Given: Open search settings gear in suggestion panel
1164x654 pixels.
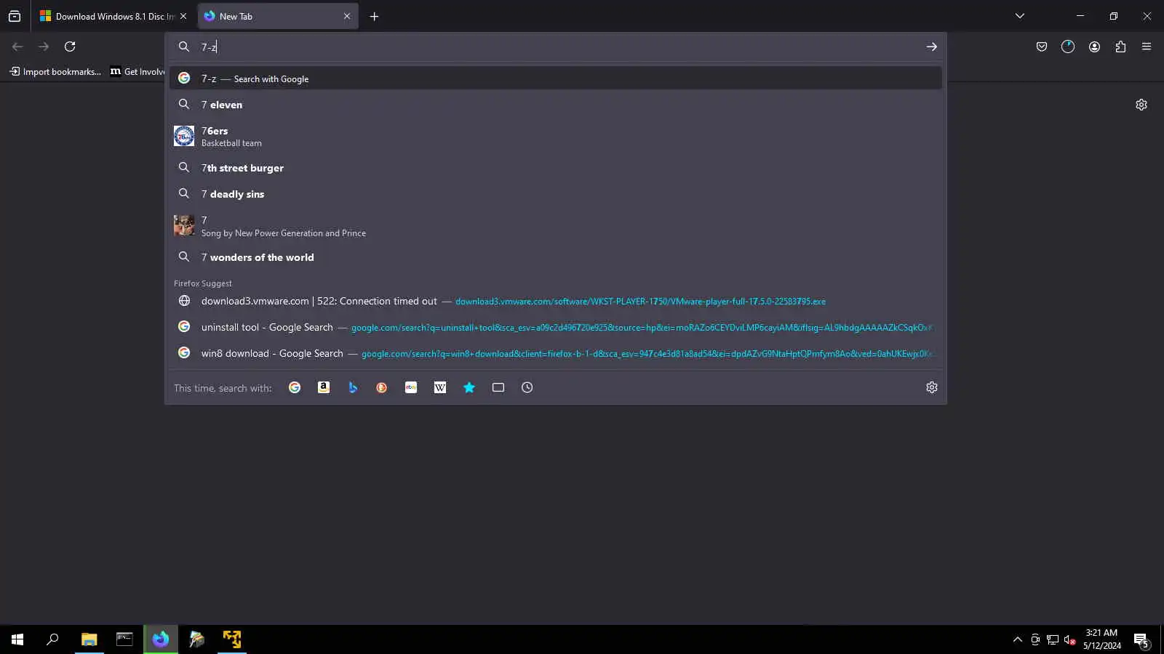Looking at the screenshot, I should pos(932,387).
